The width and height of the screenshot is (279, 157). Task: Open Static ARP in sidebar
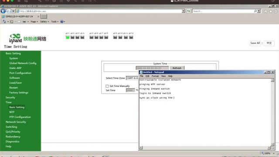pyautogui.click(x=15, y=68)
